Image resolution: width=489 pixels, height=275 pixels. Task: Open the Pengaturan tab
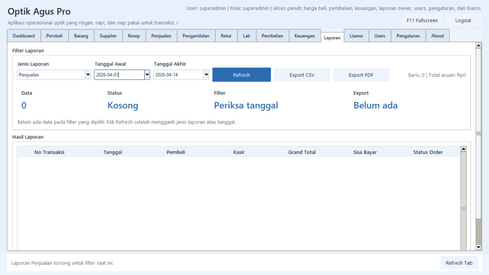click(x=408, y=36)
